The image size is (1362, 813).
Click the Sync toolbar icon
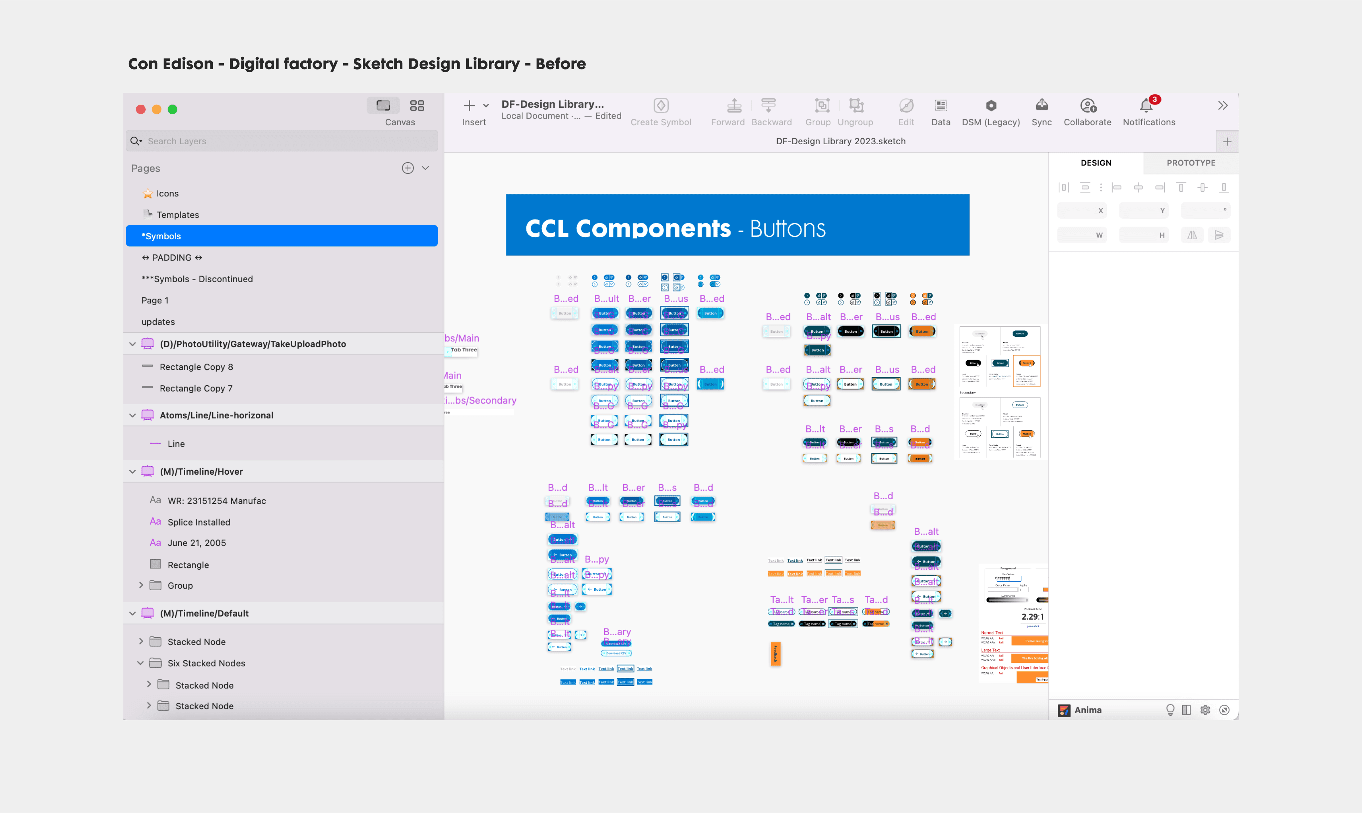1041,106
